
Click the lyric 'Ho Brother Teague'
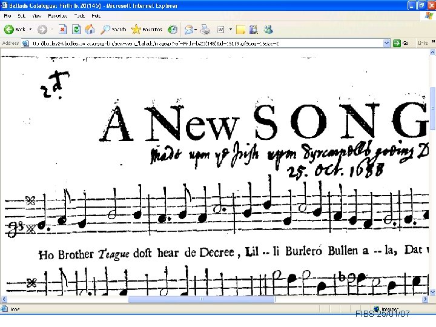pyautogui.click(x=84, y=255)
